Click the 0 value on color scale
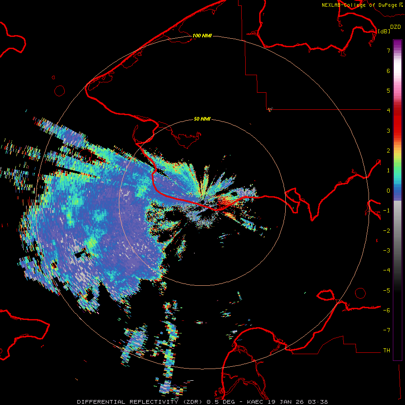The height and width of the screenshot is (405, 405). [388, 191]
